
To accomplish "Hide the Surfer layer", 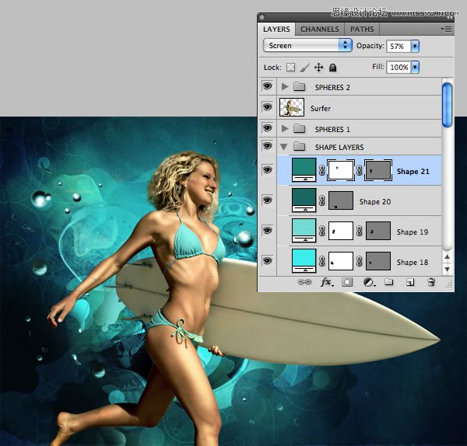I will (x=267, y=107).
